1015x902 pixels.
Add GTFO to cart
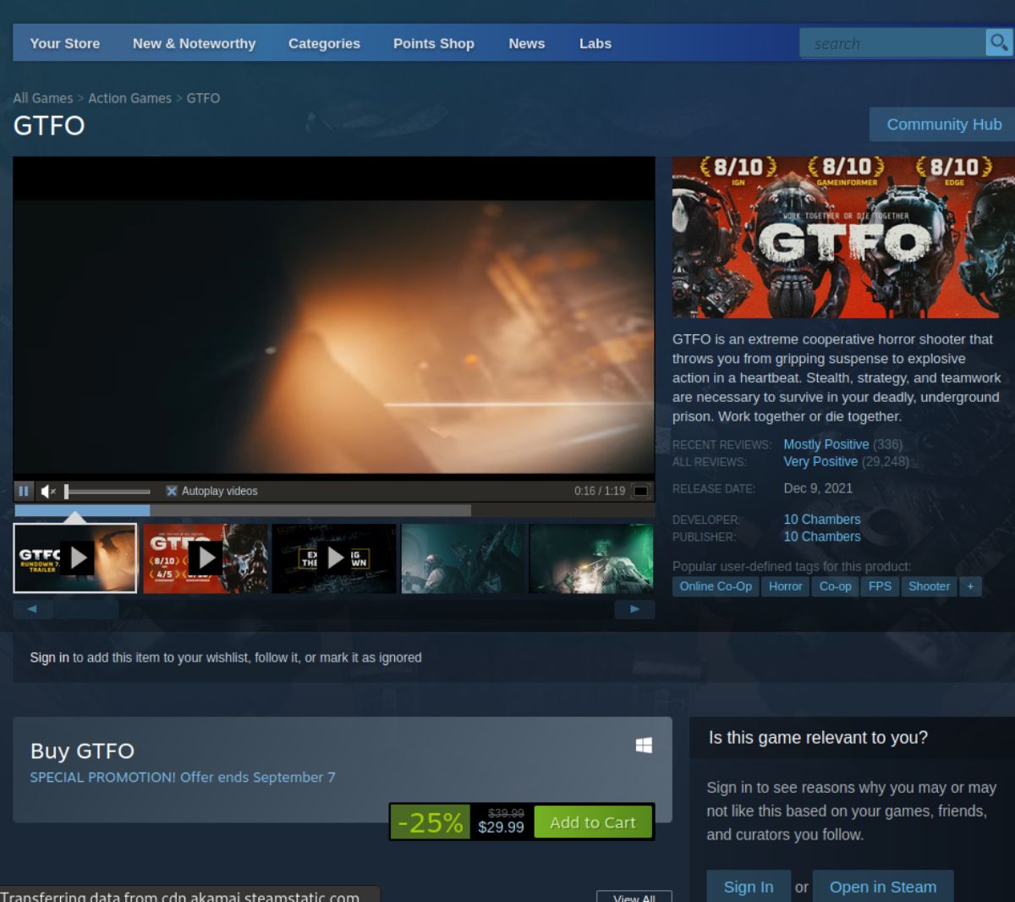point(593,822)
